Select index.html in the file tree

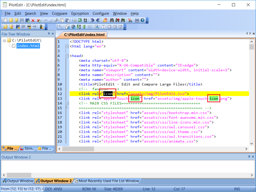click(x=28, y=46)
